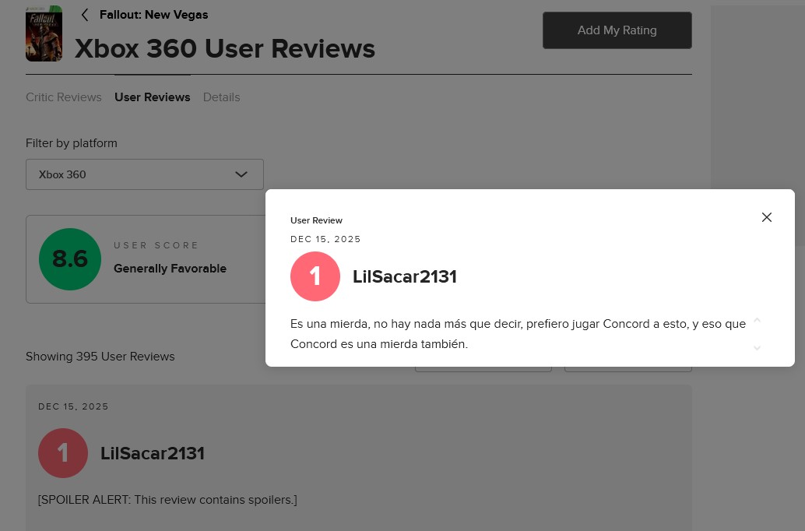Go back using the arrow beside Fallout: New Vegas
The width and height of the screenshot is (805, 531).
click(85, 15)
